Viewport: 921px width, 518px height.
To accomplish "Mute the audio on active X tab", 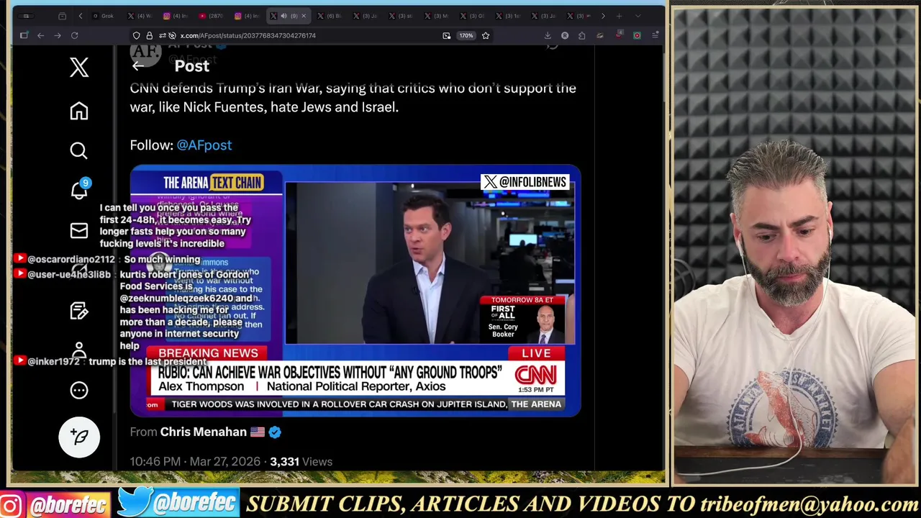I will tap(283, 16).
